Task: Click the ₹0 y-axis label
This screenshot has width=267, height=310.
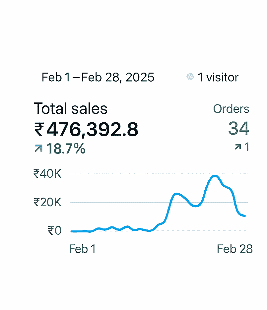Action: point(54,230)
